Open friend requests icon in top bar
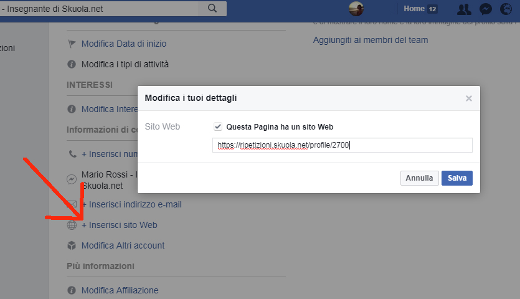Screen dimensions: 520x299 pyautogui.click(x=464, y=9)
